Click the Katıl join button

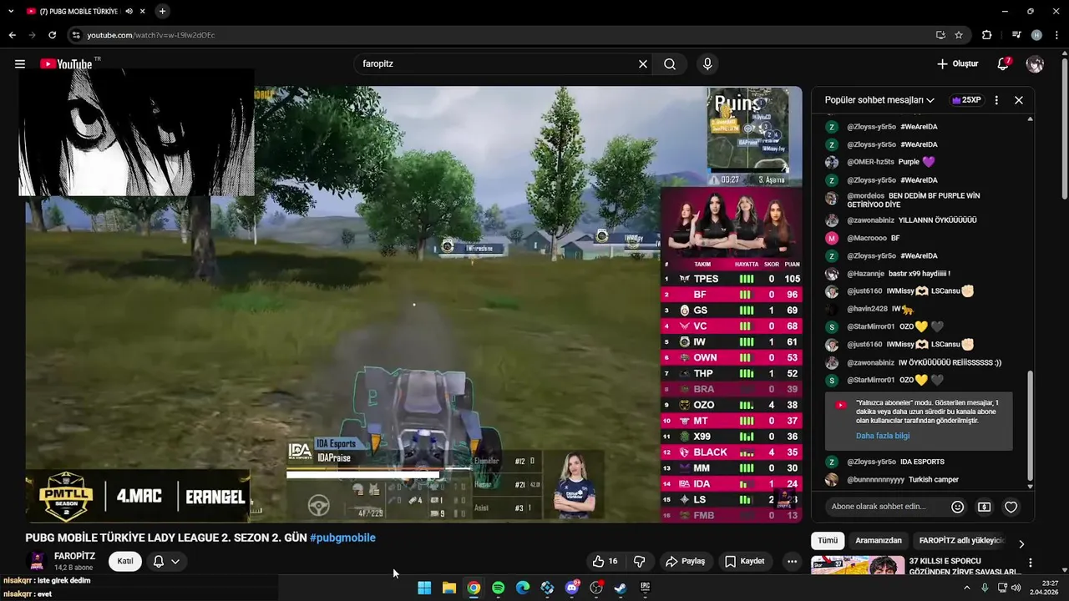pos(124,562)
